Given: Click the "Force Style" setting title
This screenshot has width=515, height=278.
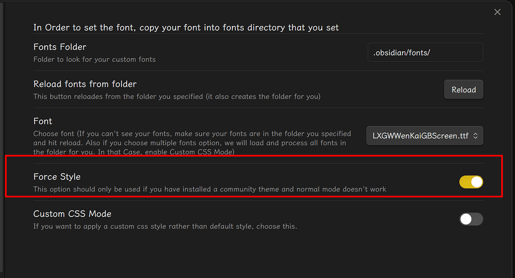Looking at the screenshot, I should pos(57,177).
